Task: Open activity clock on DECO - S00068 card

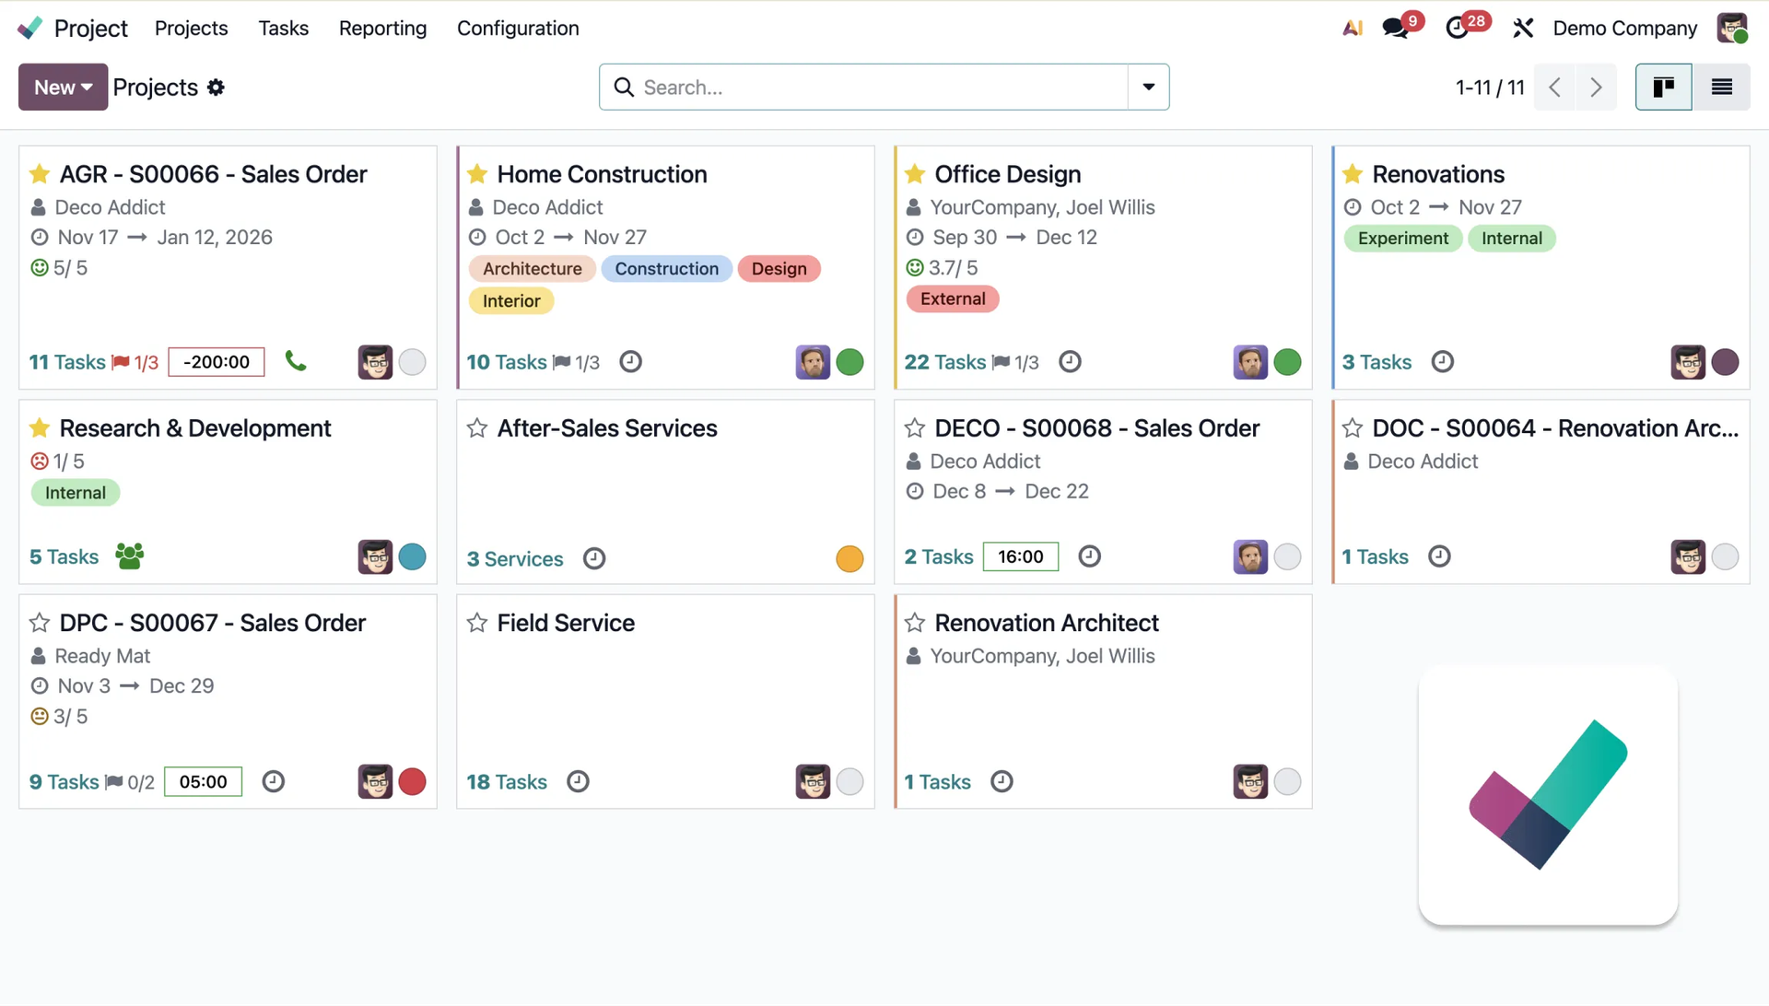Action: pos(1089,556)
